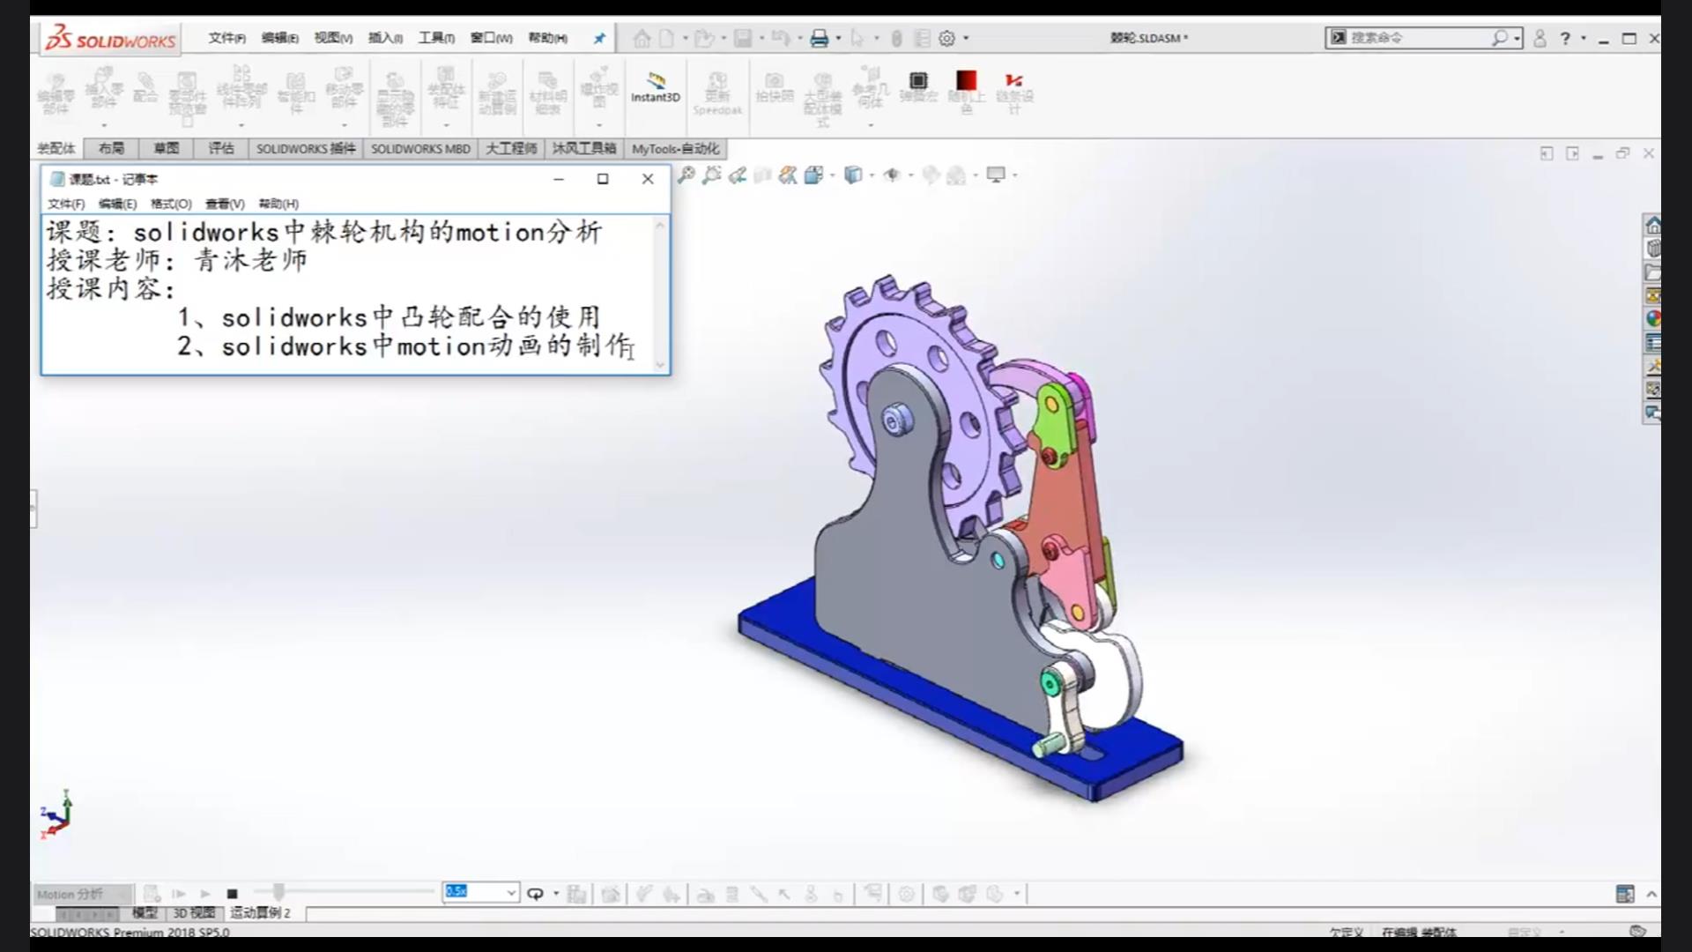This screenshot has height=952, width=1692.
Task: Switch to the 模型 bottom tab
Action: point(145,913)
